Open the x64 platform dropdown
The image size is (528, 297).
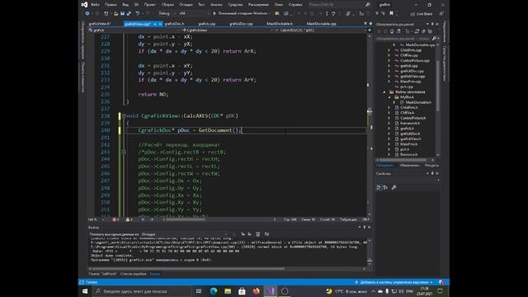click(195, 13)
